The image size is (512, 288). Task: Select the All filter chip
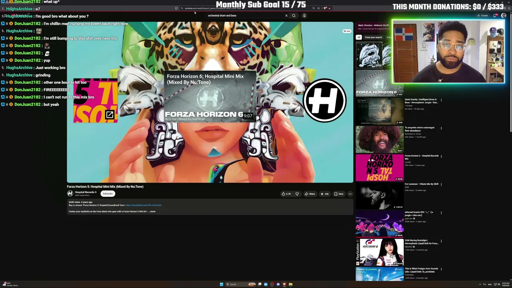(x=359, y=37)
